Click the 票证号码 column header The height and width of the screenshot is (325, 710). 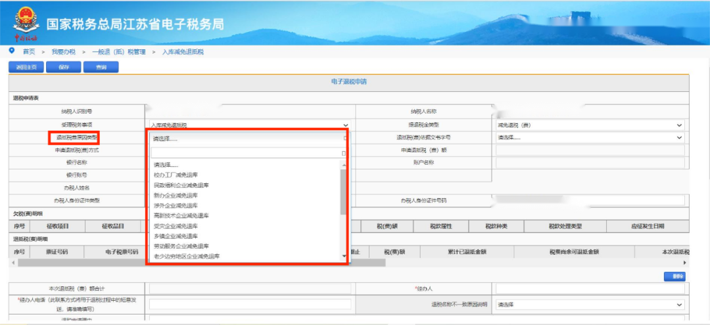point(57,251)
